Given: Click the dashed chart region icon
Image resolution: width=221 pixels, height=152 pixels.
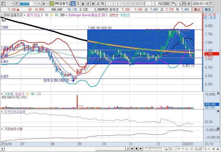Looking at the screenshot, I should (x=174, y=149).
